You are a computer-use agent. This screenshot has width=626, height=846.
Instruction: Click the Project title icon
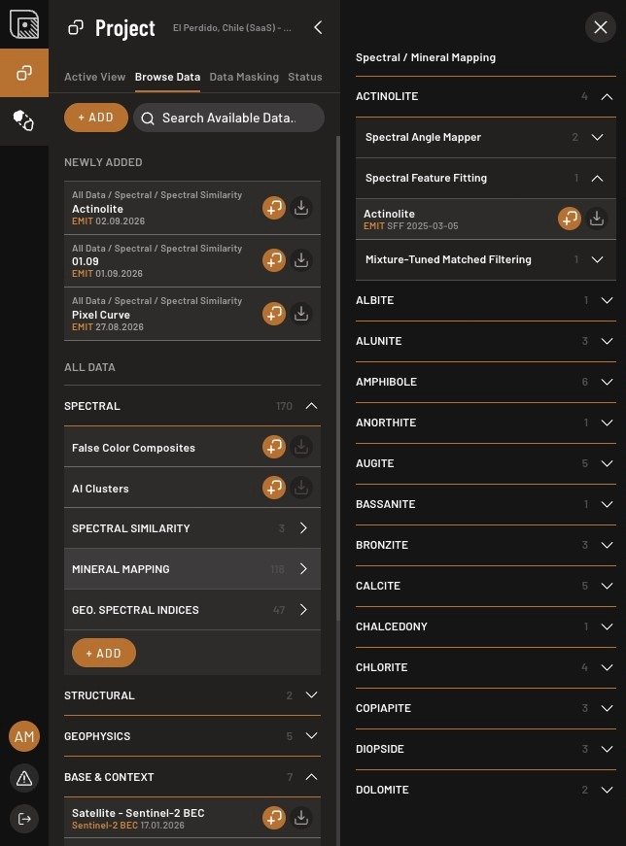click(x=76, y=27)
